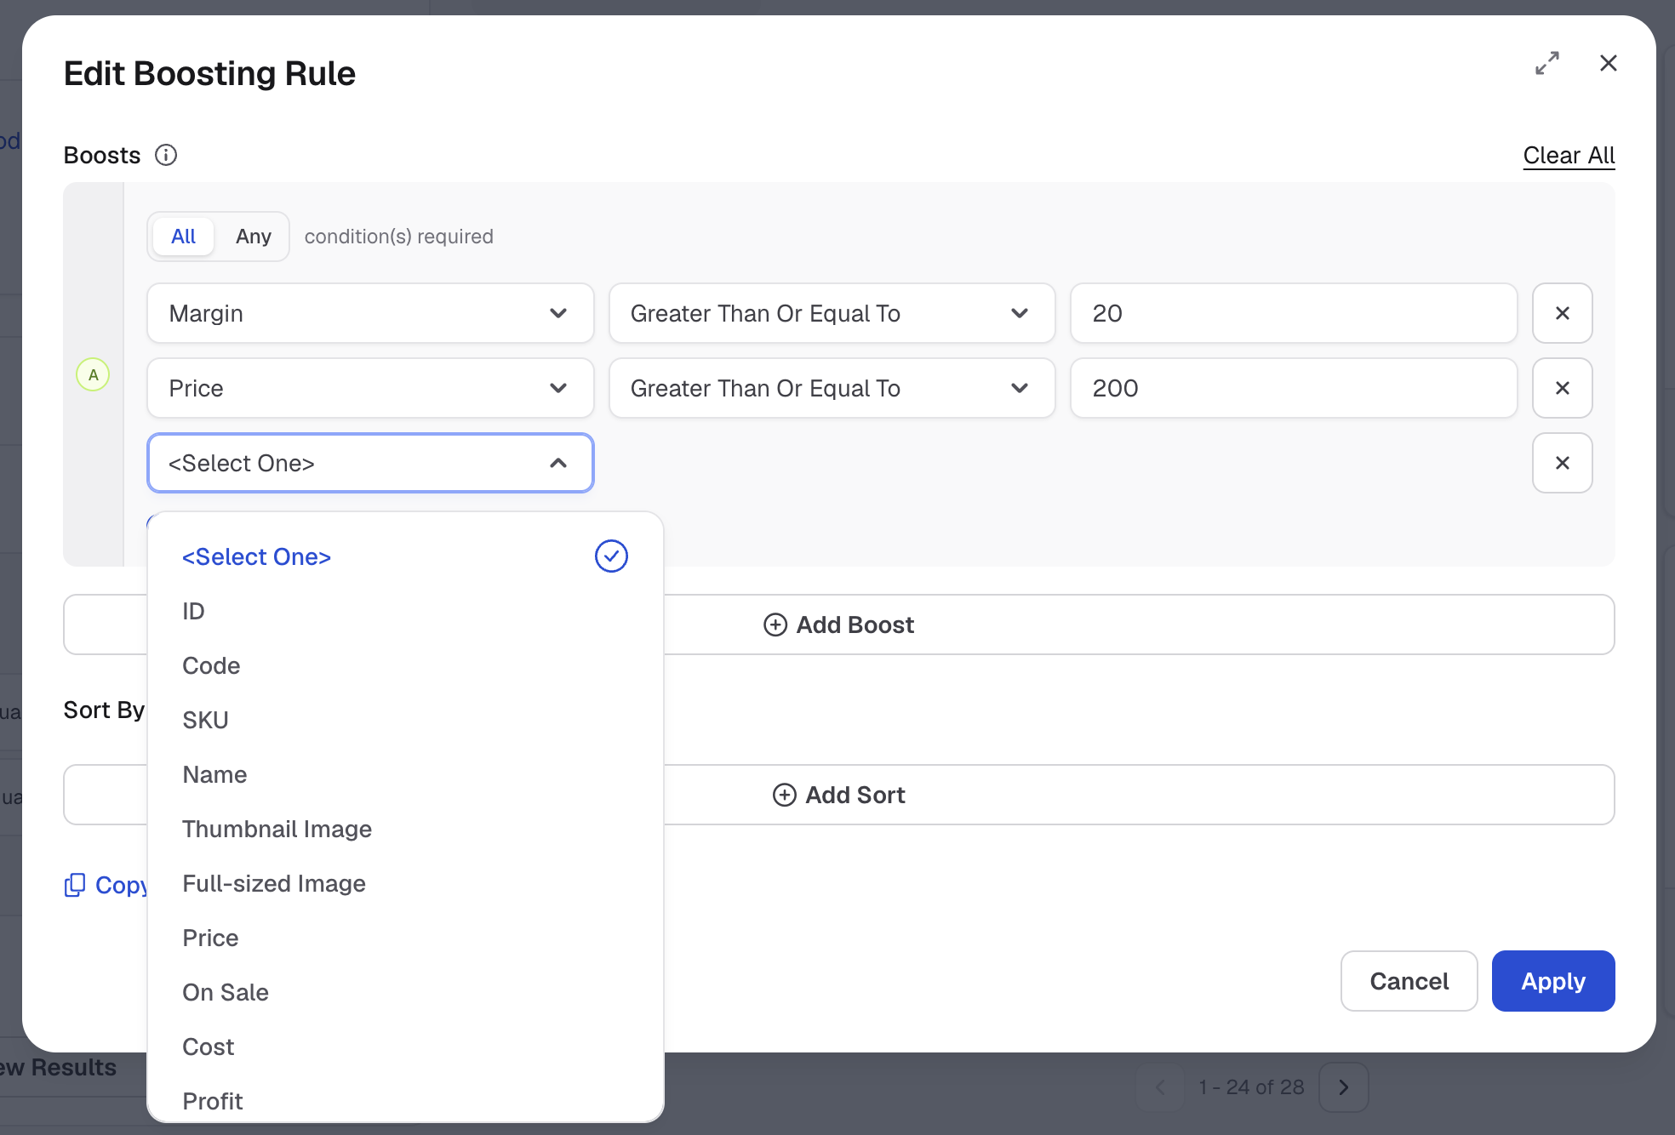
Task: Click the Add Sort button
Action: click(838, 795)
